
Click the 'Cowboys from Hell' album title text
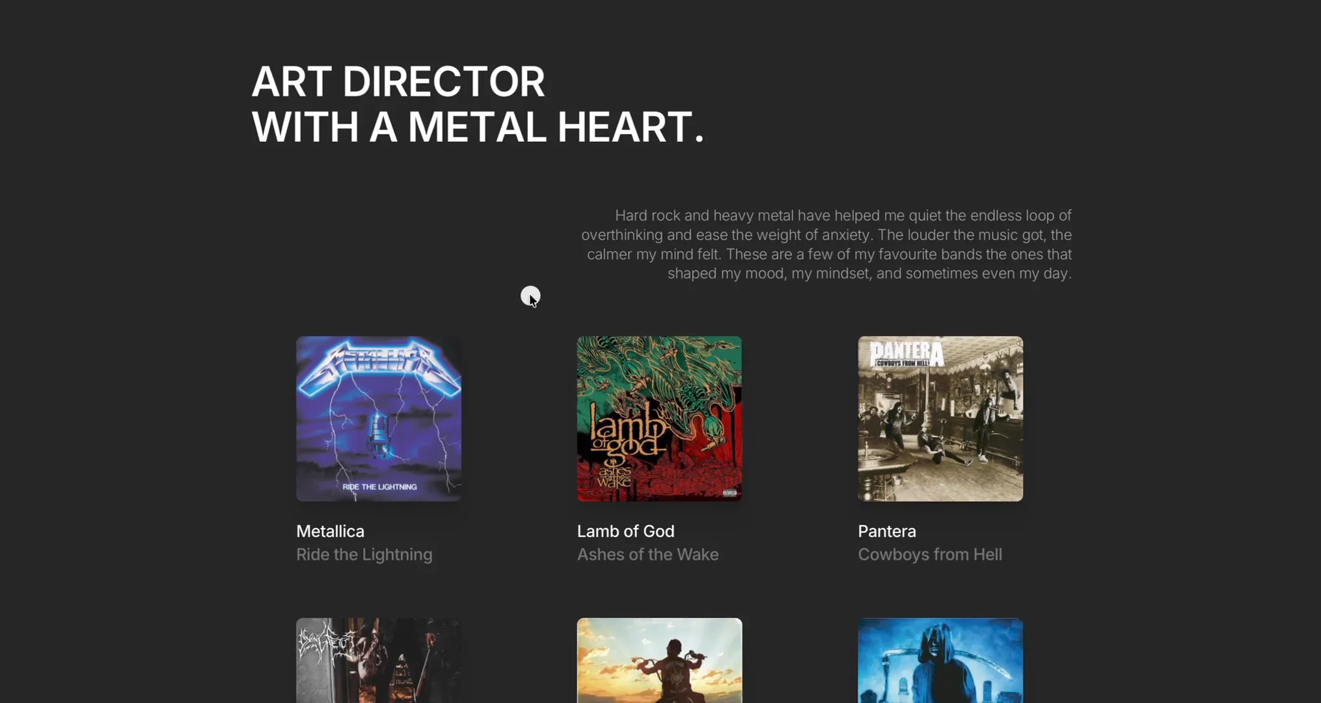929,555
